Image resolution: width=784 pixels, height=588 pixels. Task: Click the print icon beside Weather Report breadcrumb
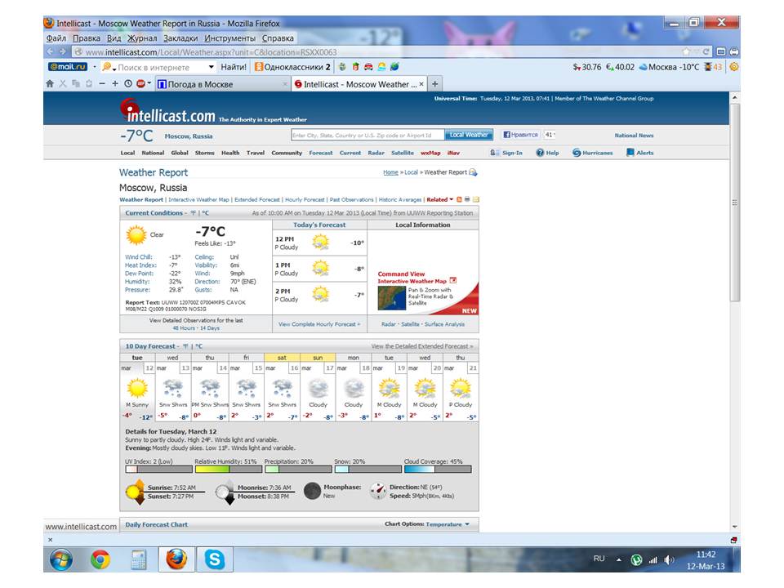pos(473,172)
